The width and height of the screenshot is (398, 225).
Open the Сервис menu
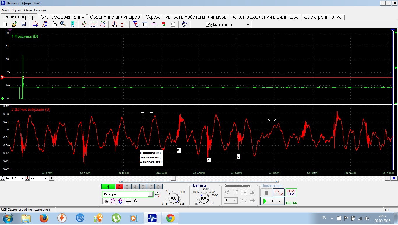pos(17,10)
